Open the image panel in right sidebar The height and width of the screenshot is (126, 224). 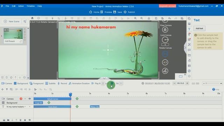[189, 24]
